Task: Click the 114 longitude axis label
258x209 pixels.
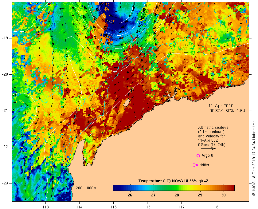Action: 80,207
